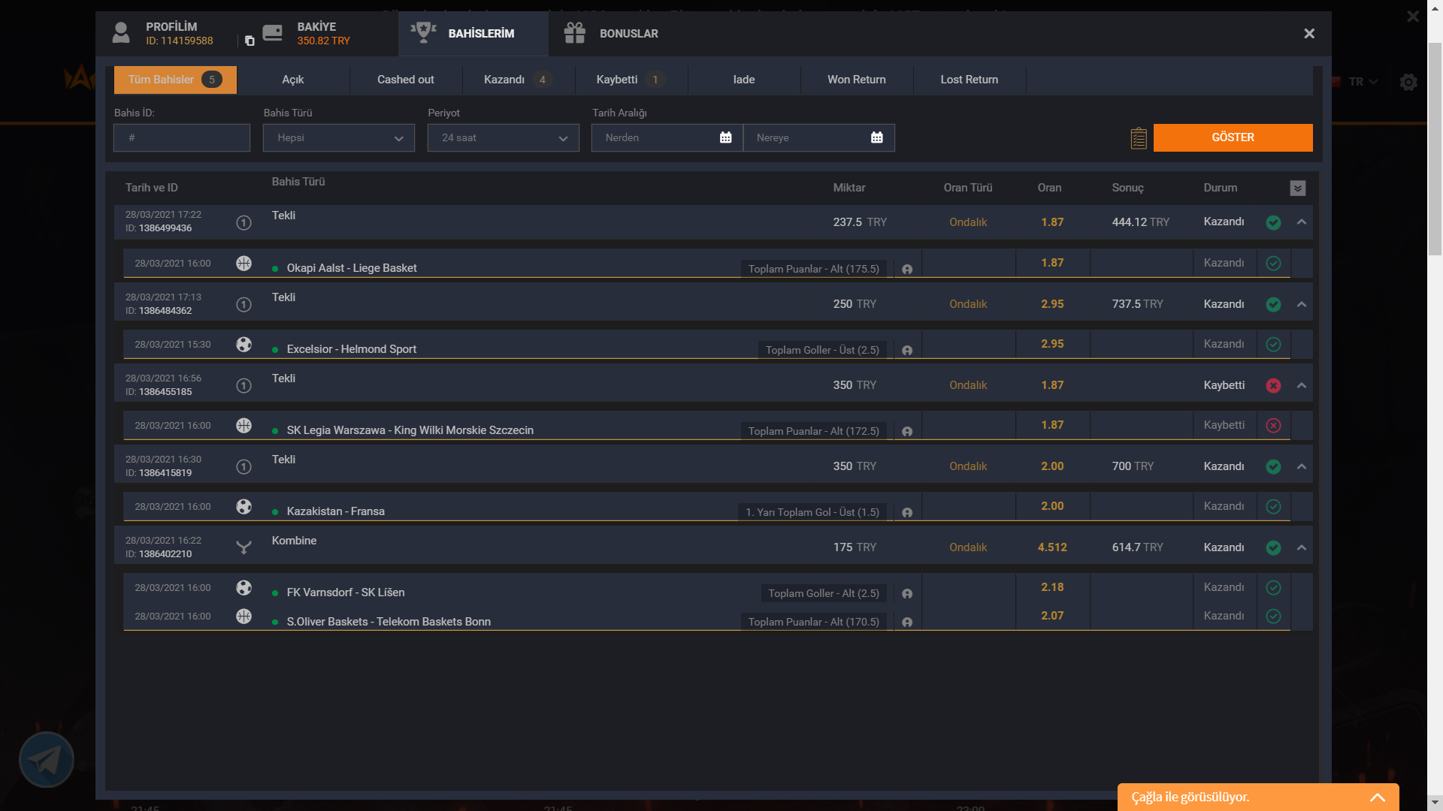Click green won icon on bet 1386415819
Viewport: 1443px width, 811px height.
(x=1273, y=466)
